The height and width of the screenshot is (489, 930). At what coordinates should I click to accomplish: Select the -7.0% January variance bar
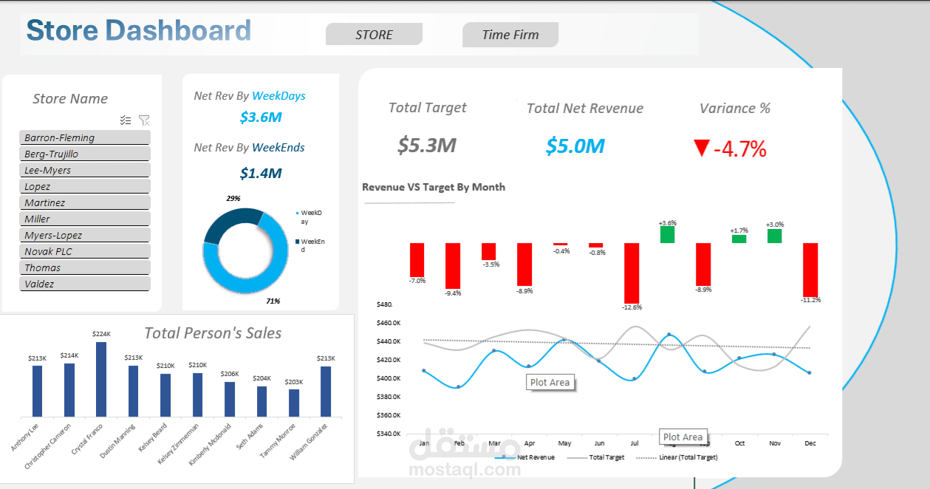click(417, 260)
